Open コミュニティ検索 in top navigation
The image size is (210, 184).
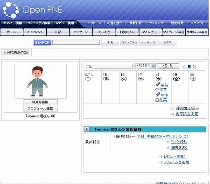39,23
